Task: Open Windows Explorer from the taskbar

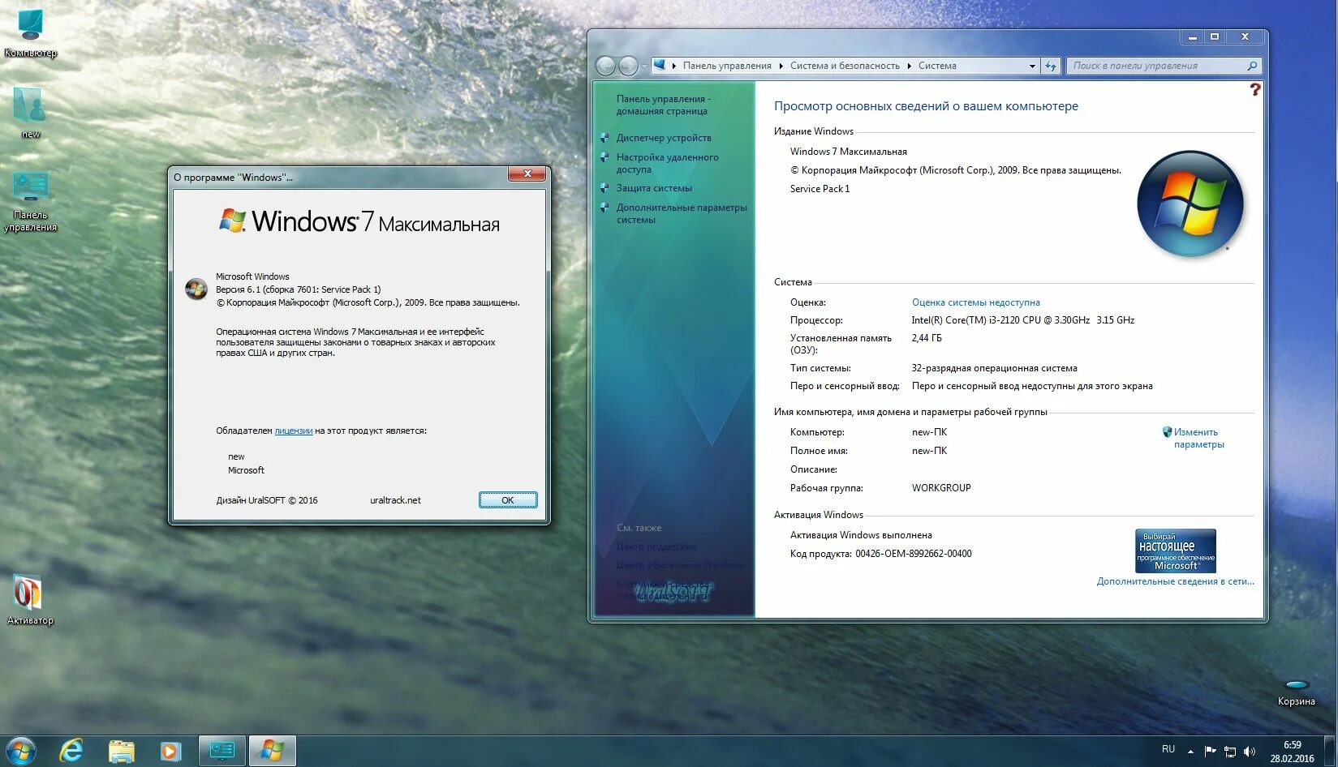Action: tap(122, 752)
